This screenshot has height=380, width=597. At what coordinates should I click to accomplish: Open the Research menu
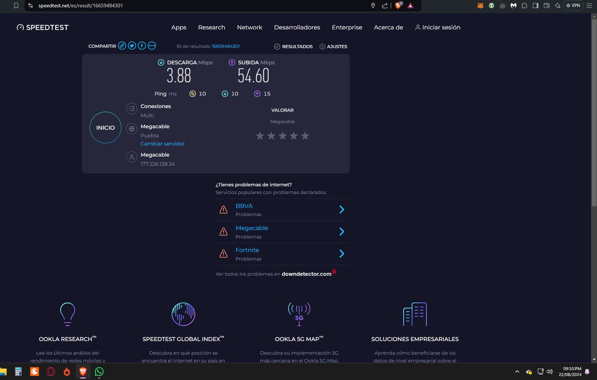click(211, 27)
